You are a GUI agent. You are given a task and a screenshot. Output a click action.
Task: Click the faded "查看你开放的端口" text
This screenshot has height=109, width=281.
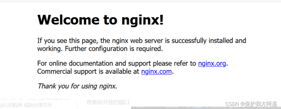(x=108, y=102)
